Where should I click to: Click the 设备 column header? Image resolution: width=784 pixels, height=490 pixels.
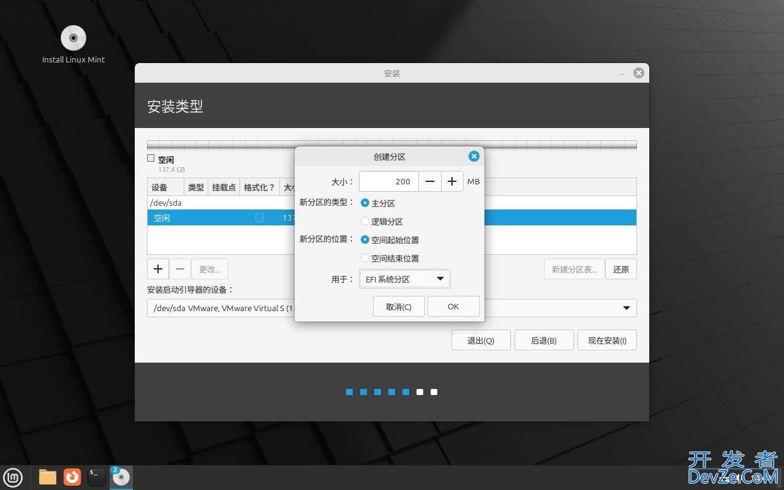[165, 187]
